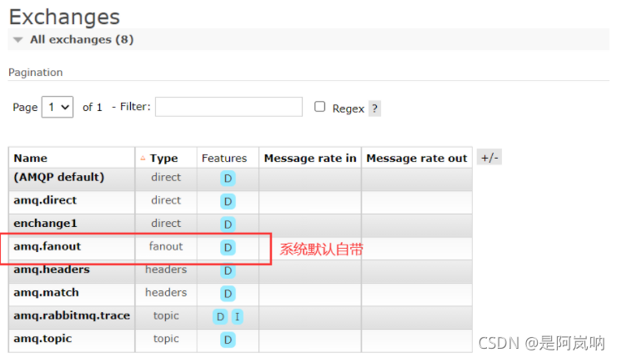617x358 pixels.
Task: Sort the table by Name column
Action: pos(30,158)
